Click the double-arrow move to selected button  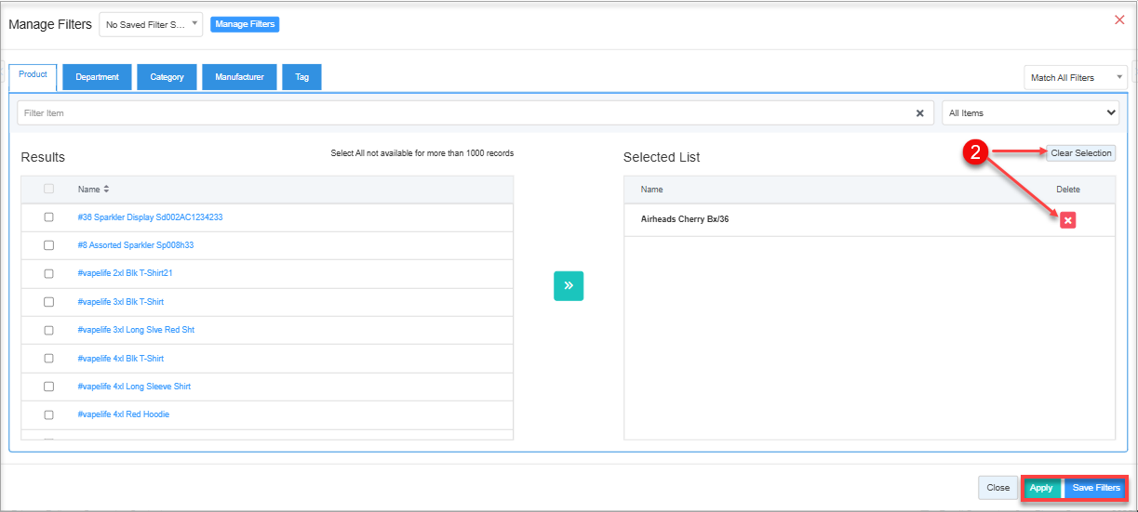coord(568,286)
